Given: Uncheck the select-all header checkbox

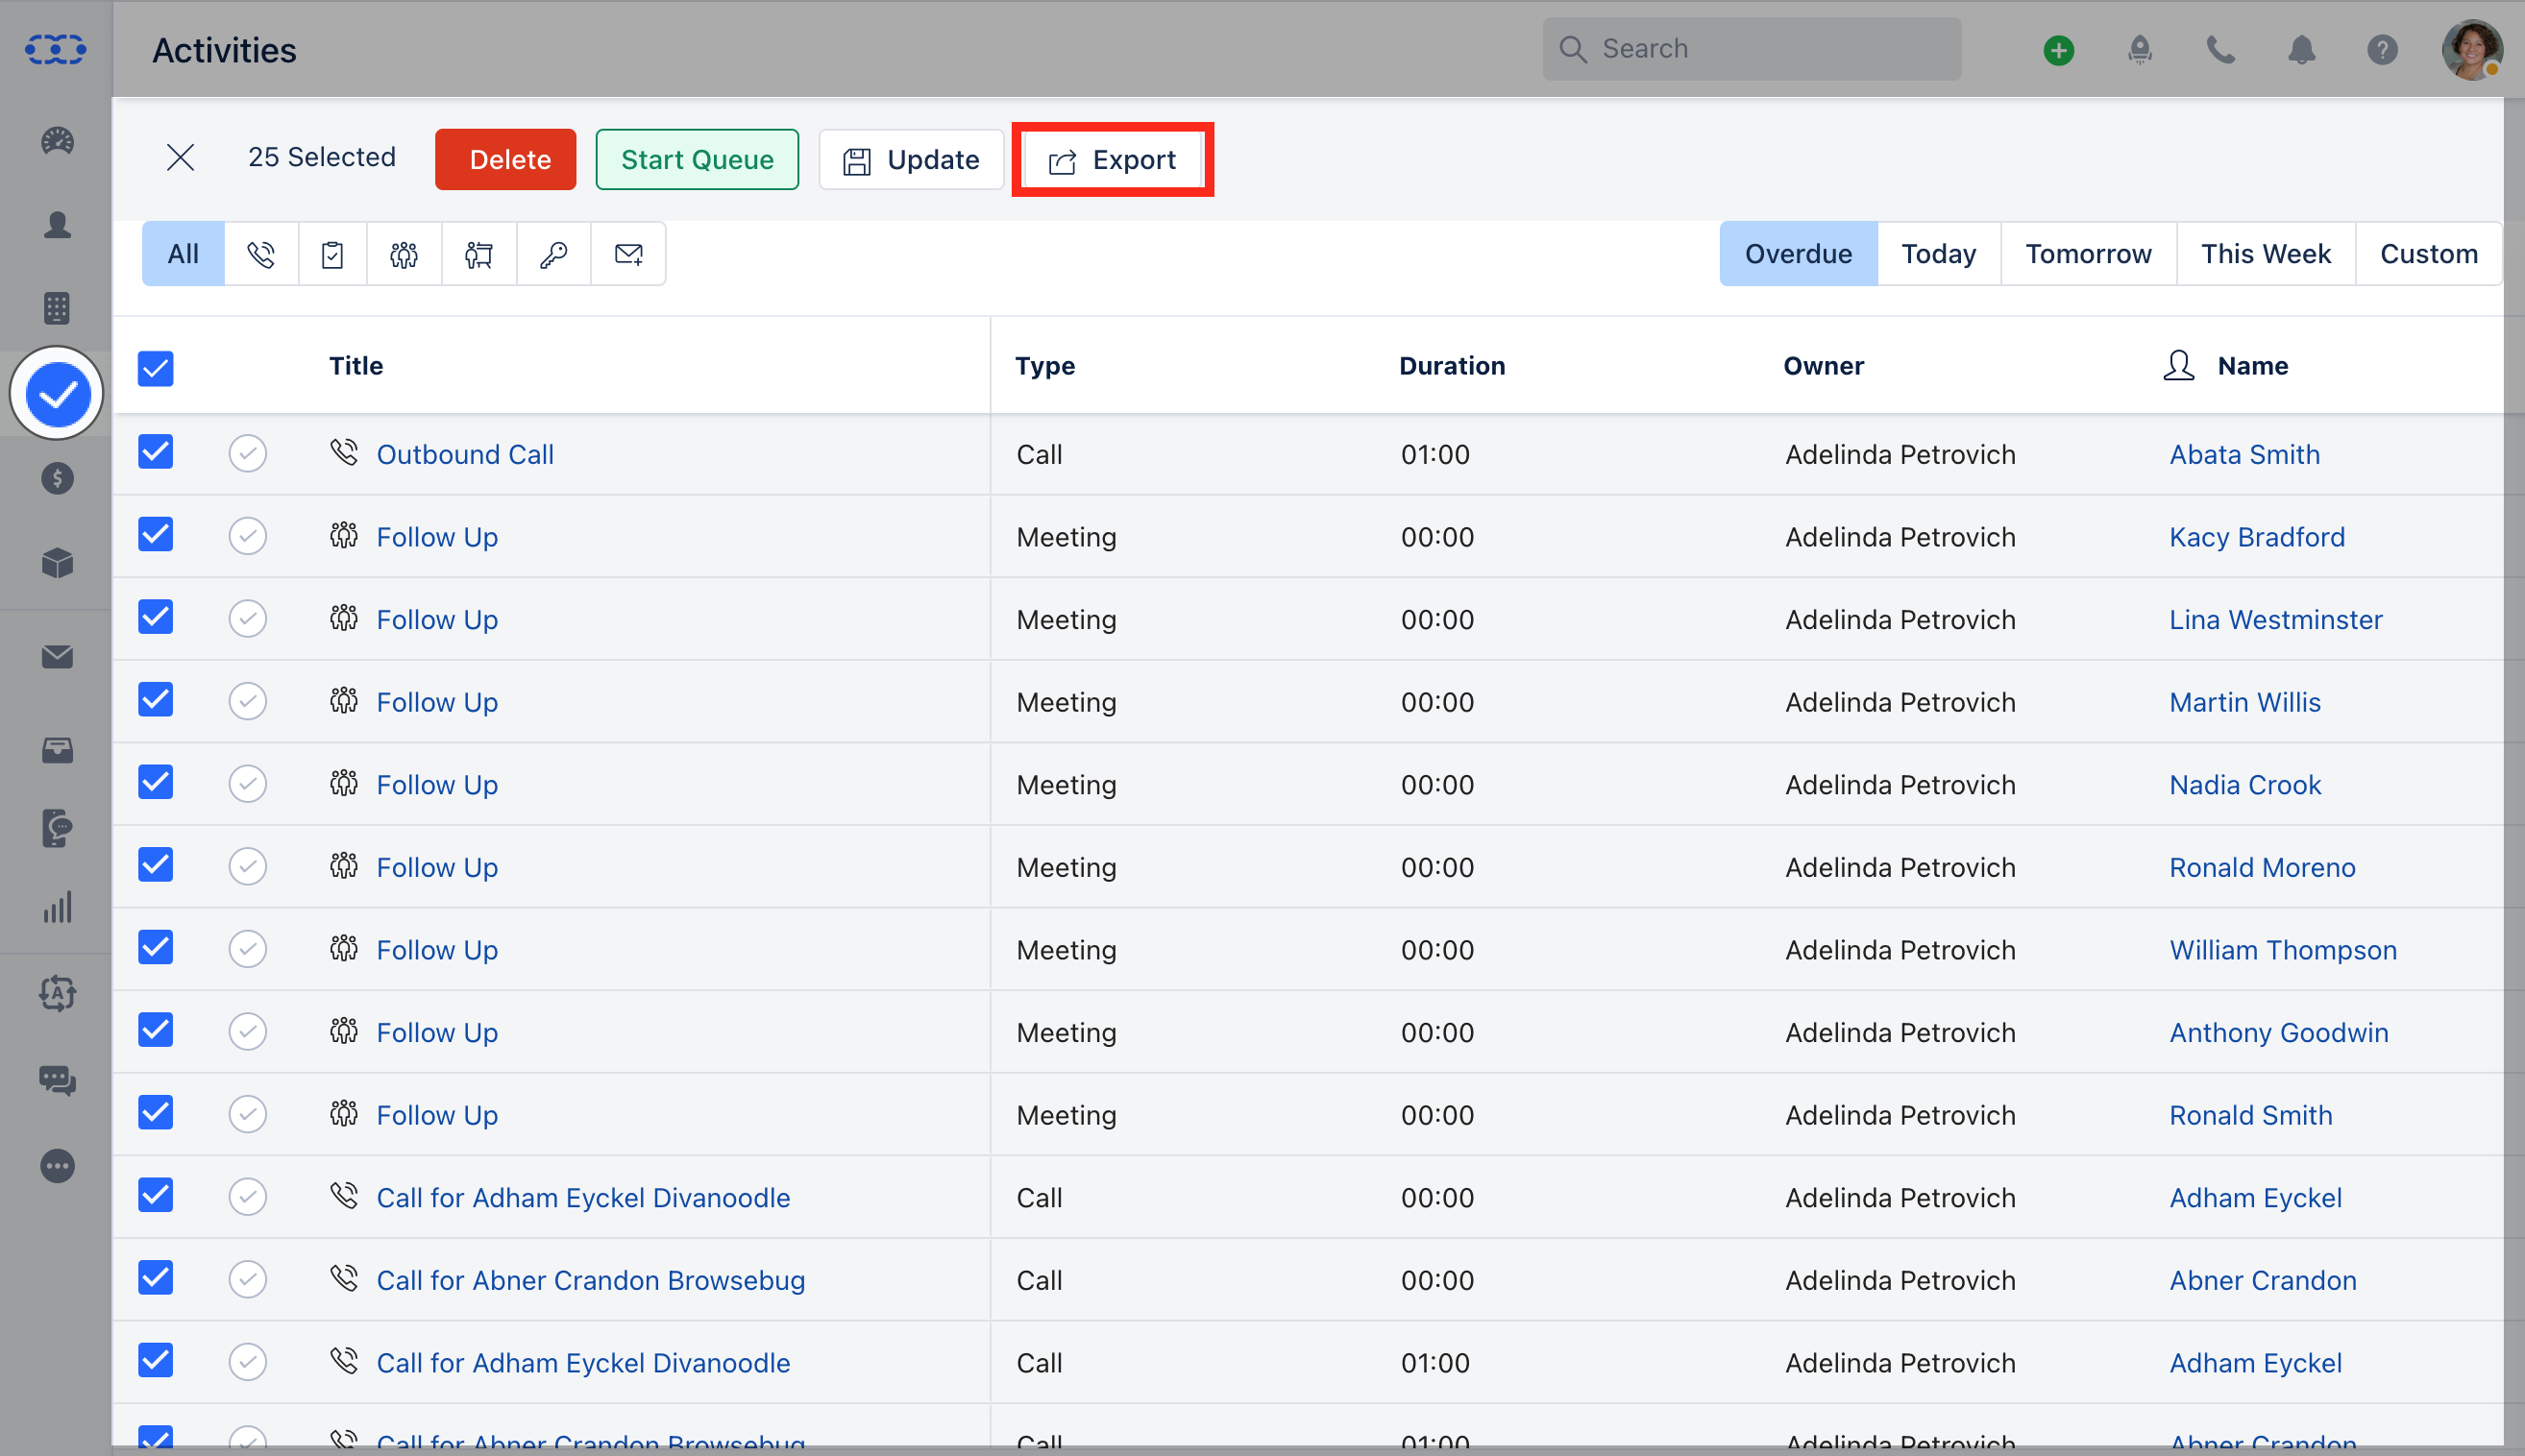Looking at the screenshot, I should [x=155, y=368].
